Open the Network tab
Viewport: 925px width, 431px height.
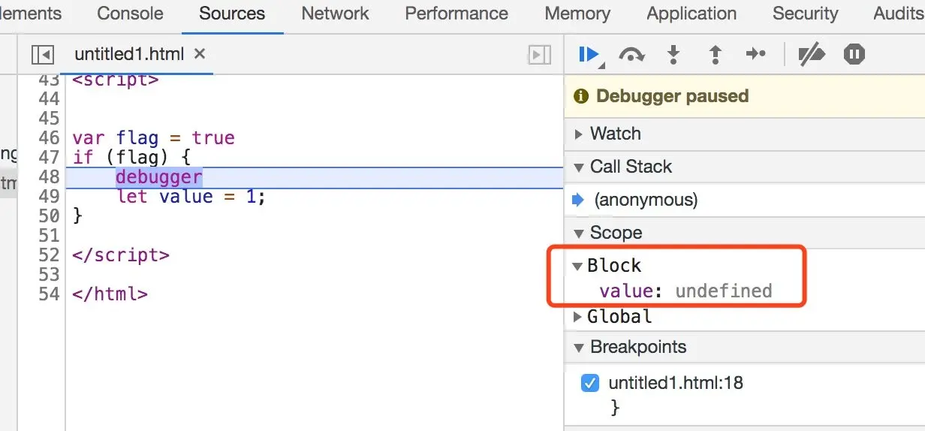pyautogui.click(x=335, y=14)
